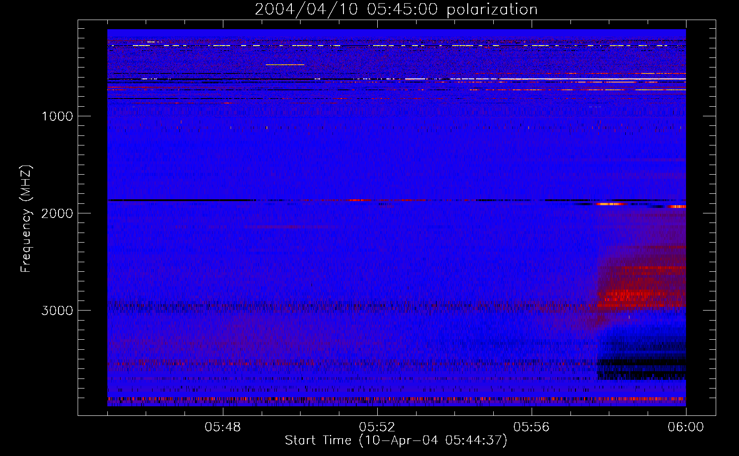Image resolution: width=739 pixels, height=456 pixels.
Task: Click the 'Frequency (MHZ)' y-axis label
Action: (x=26, y=219)
